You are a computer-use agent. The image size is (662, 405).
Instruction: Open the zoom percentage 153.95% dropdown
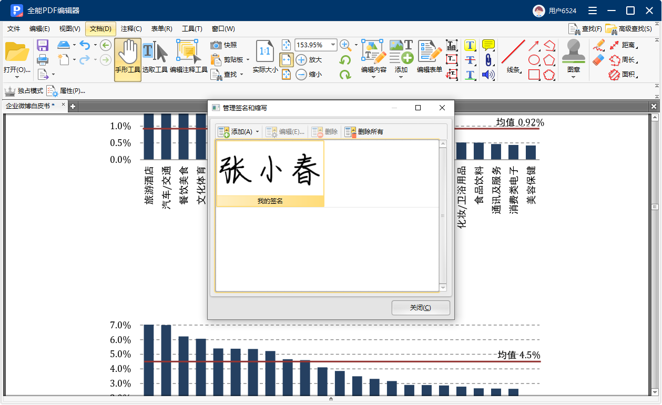(332, 45)
